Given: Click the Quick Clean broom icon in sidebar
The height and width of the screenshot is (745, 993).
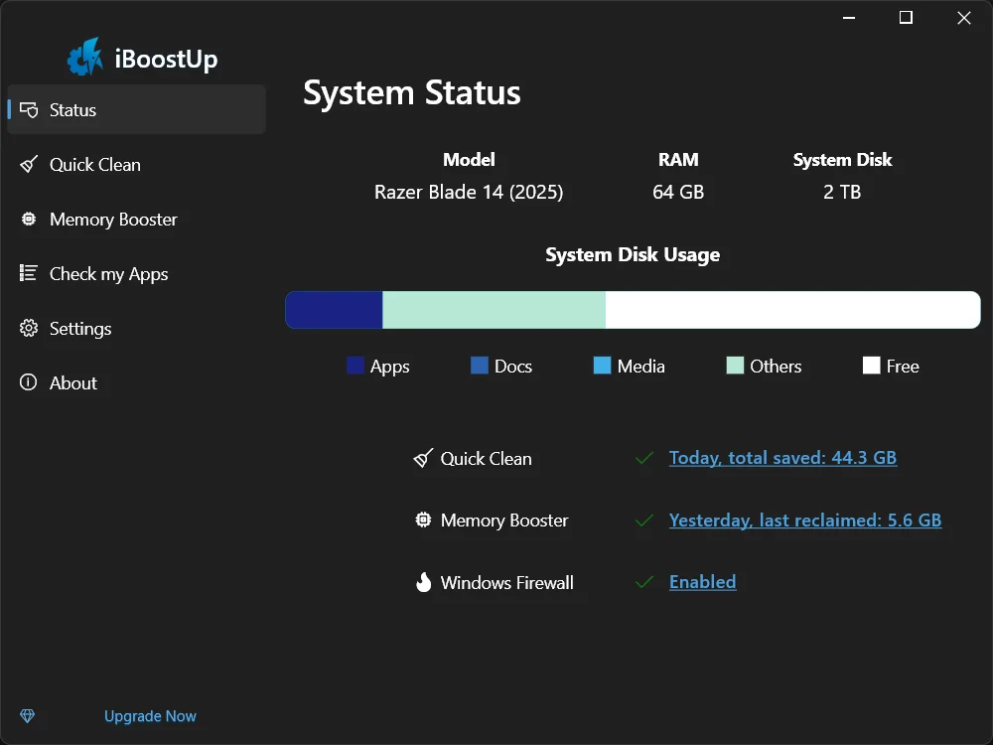Looking at the screenshot, I should [29, 165].
